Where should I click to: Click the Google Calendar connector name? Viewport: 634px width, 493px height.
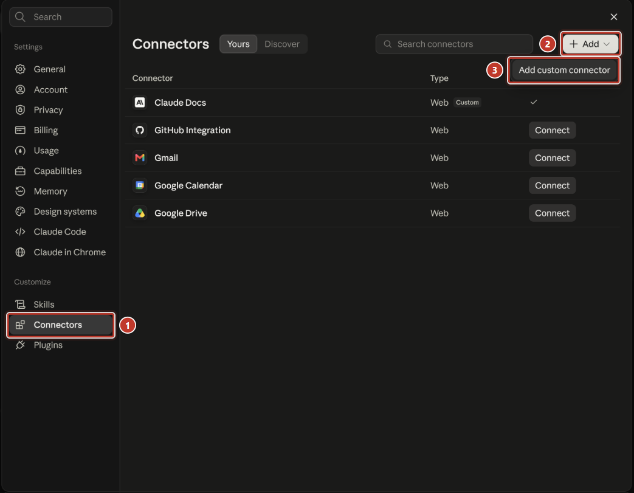pos(188,185)
